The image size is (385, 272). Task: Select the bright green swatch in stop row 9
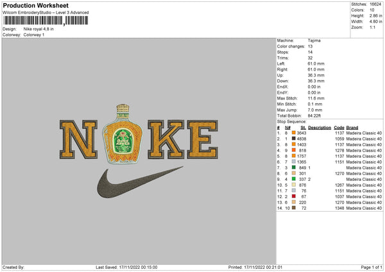coord(294,179)
